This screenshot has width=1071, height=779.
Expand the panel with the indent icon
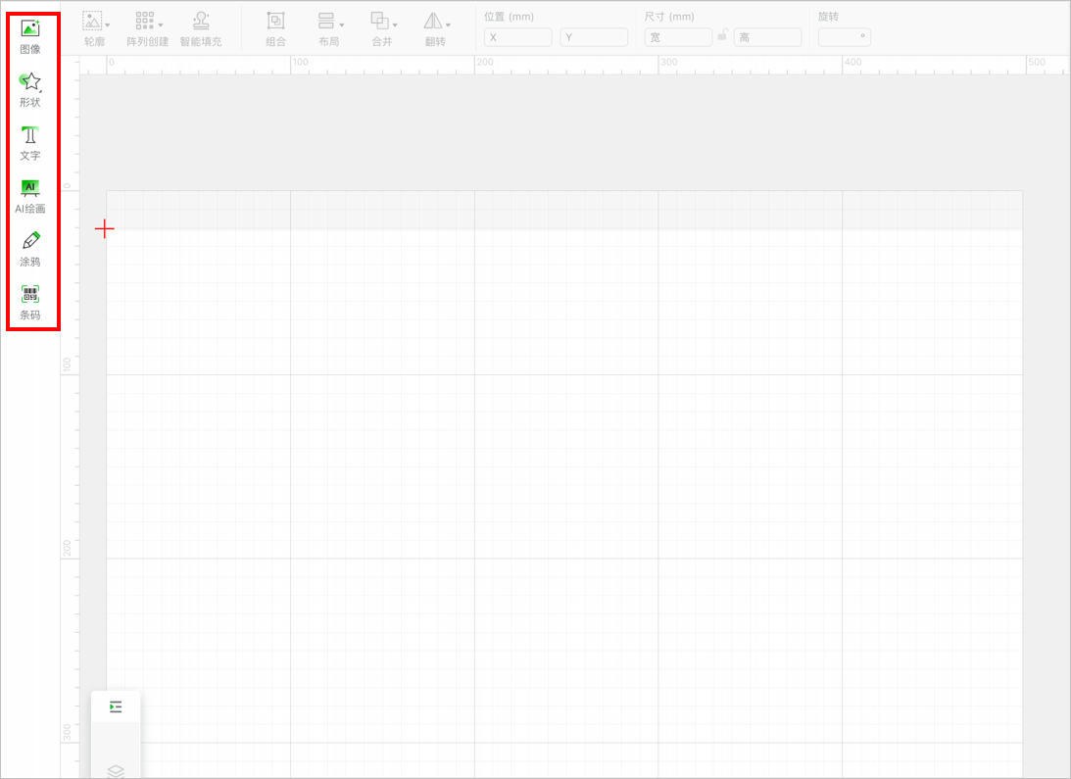point(116,706)
